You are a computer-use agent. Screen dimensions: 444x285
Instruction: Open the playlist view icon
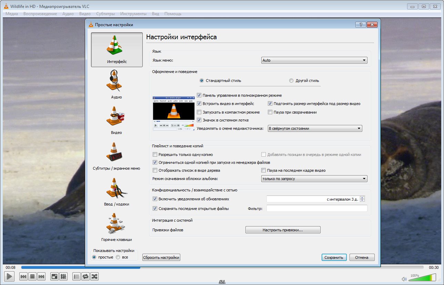(77, 276)
